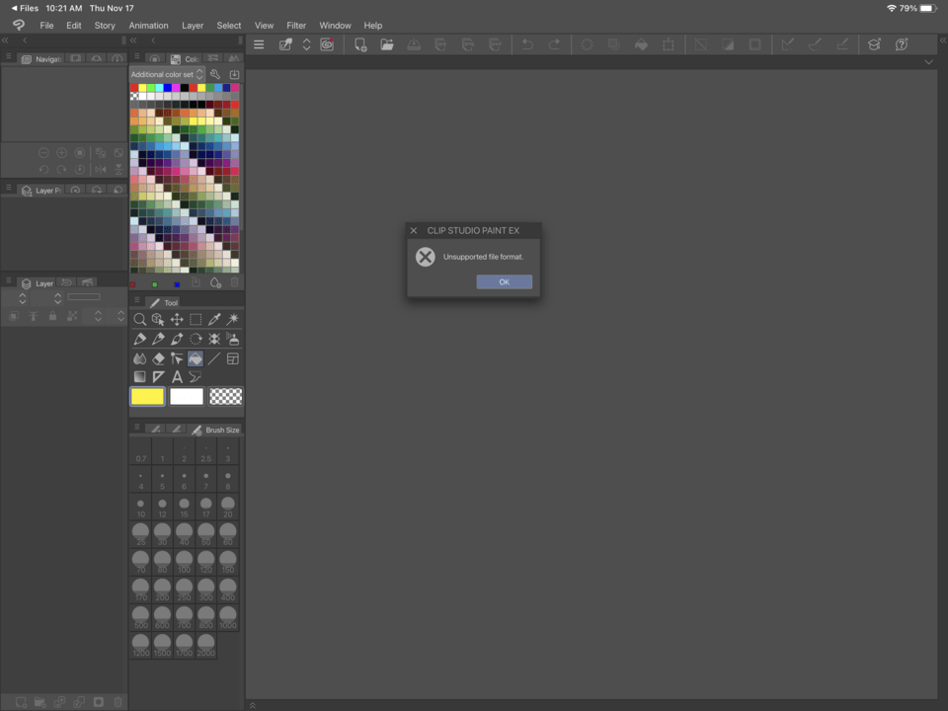Select the Eraser tool
The width and height of the screenshot is (948, 711).
pos(156,358)
